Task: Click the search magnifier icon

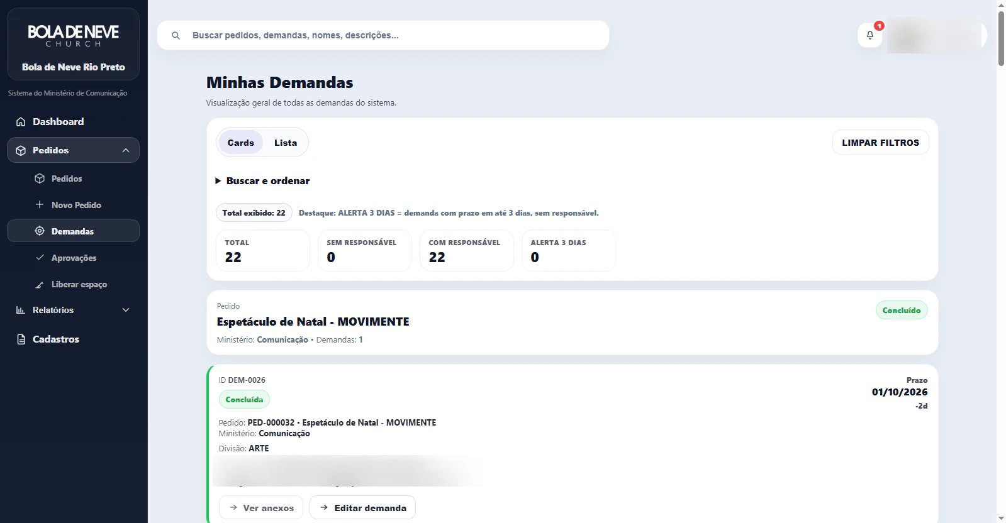Action: click(176, 36)
